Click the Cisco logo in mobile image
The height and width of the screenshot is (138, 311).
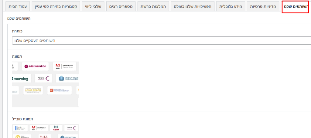pyautogui.click(x=56, y=128)
